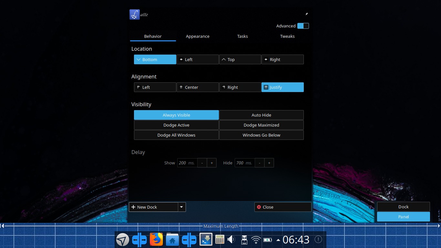
Task: Click the volume speaker tray icon
Action: (231, 240)
